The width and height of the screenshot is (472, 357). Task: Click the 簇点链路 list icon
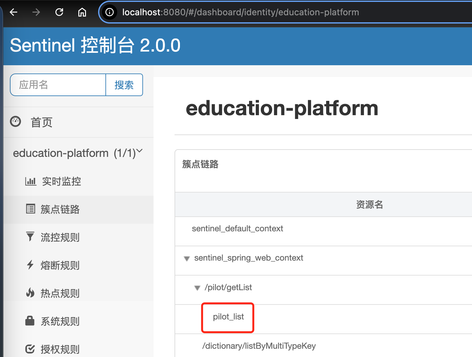pos(30,209)
